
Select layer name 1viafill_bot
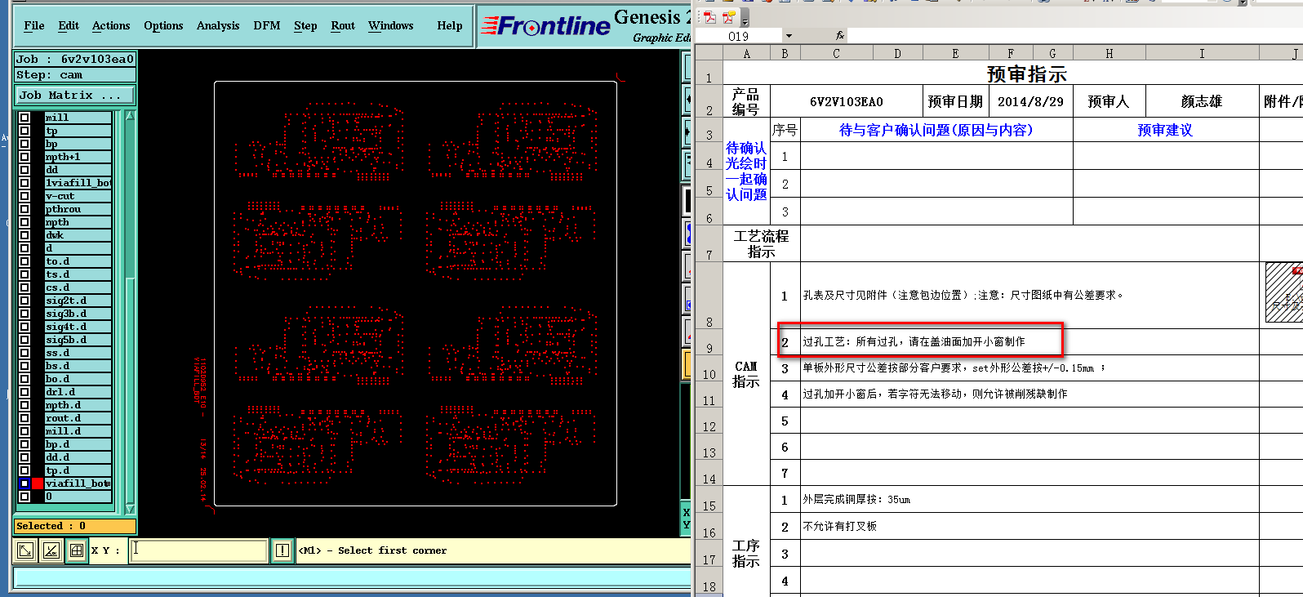click(78, 183)
